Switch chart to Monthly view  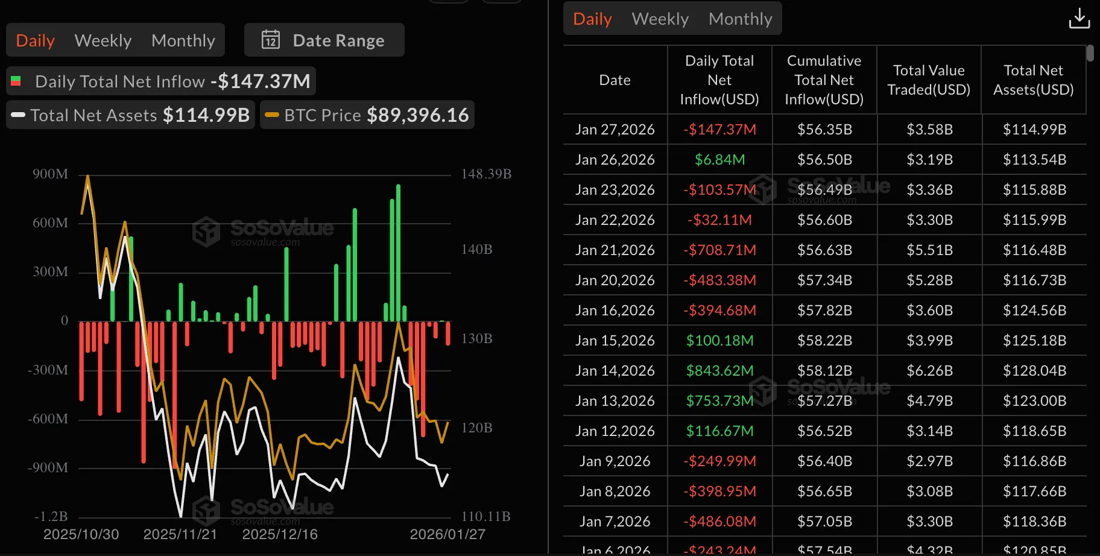[x=183, y=40]
